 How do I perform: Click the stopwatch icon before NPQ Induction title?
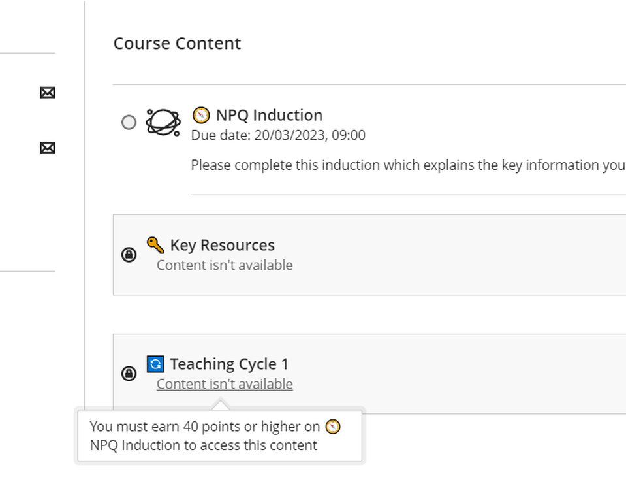[201, 116]
